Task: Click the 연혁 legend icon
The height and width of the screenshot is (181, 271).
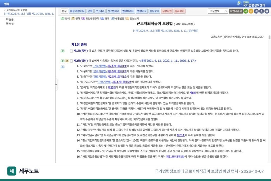Action: coord(73,18)
